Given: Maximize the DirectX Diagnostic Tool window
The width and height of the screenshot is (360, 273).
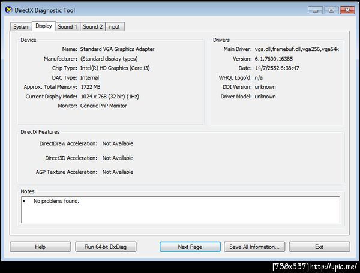Looking at the screenshot, I should point(331,10).
